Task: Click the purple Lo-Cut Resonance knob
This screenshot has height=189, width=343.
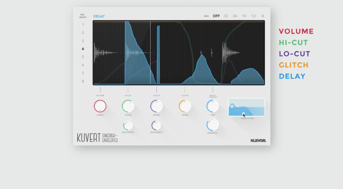Action: (156, 125)
